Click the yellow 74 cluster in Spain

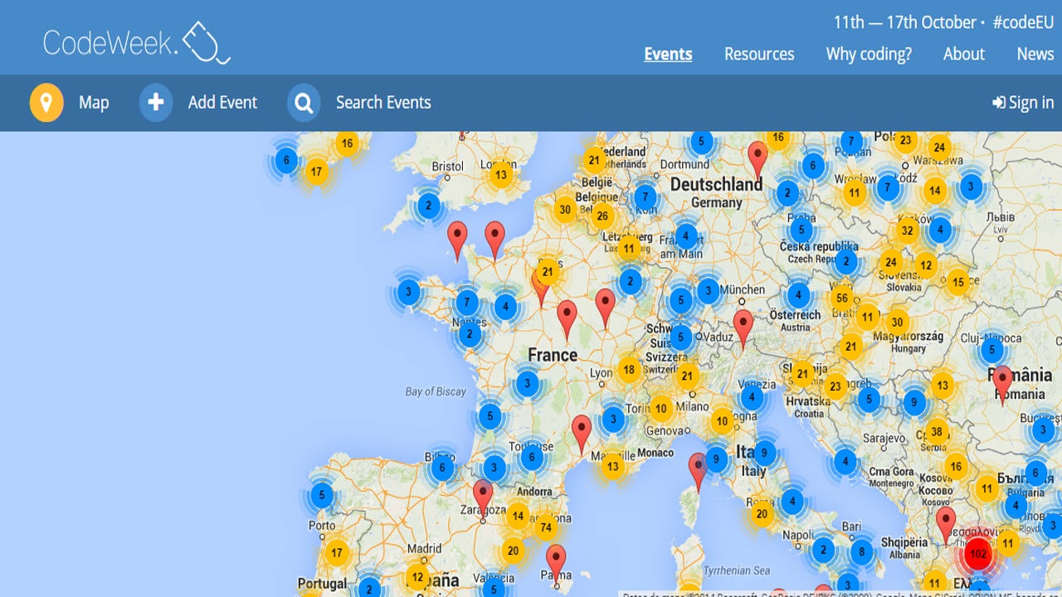tap(546, 527)
